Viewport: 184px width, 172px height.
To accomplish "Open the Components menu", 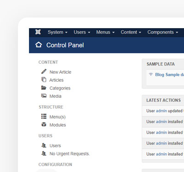I will 163,32.
